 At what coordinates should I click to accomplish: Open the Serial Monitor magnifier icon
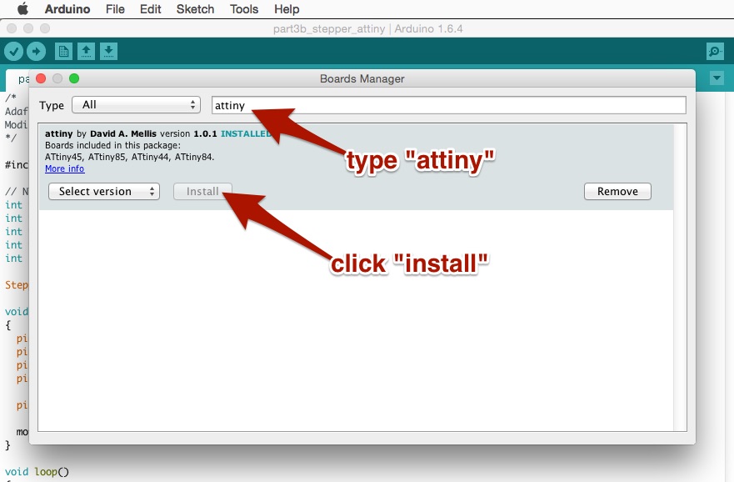tap(715, 51)
